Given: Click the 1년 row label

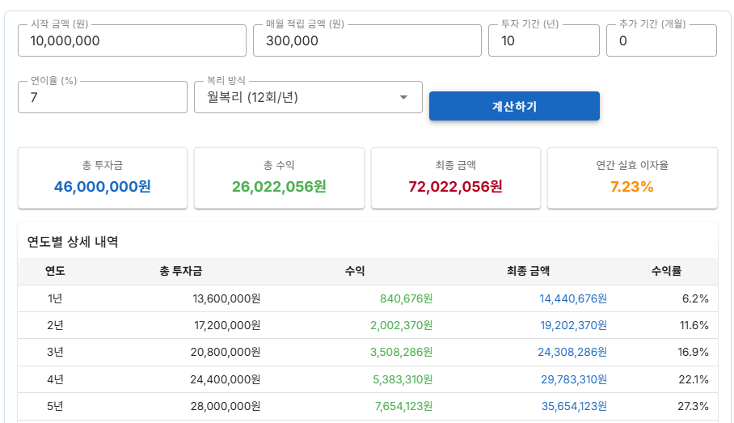Looking at the screenshot, I should [x=55, y=298].
